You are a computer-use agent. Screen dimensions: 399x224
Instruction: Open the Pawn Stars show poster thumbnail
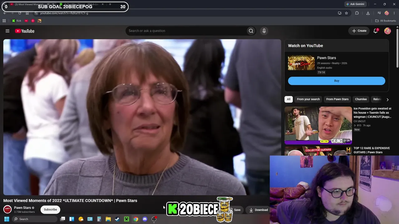301,63
